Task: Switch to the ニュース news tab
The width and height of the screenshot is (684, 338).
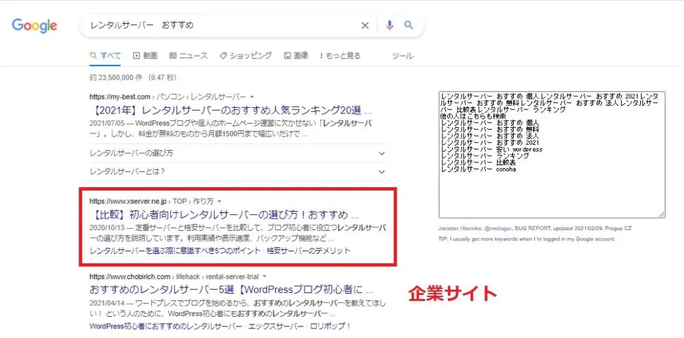Action: point(188,55)
